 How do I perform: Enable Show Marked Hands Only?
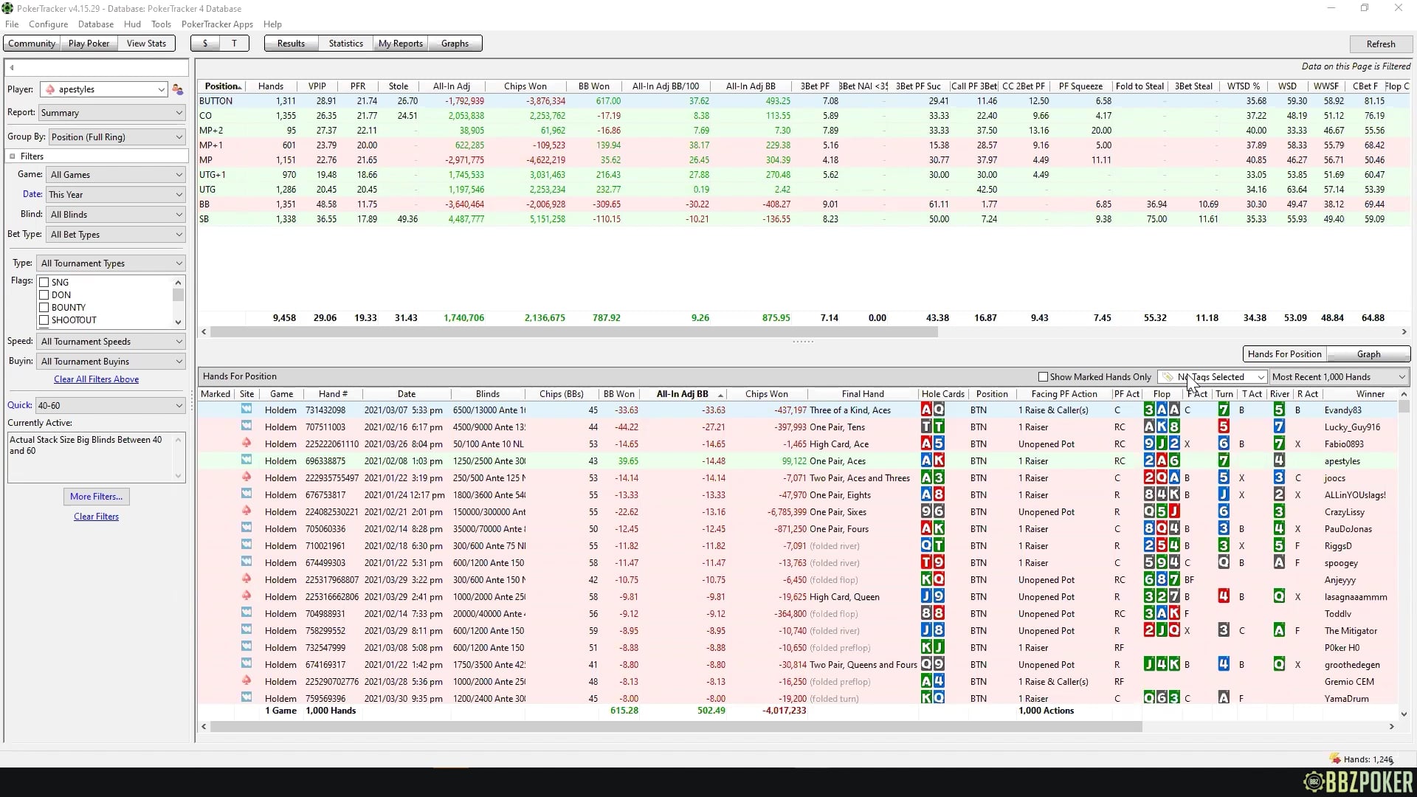1045,376
